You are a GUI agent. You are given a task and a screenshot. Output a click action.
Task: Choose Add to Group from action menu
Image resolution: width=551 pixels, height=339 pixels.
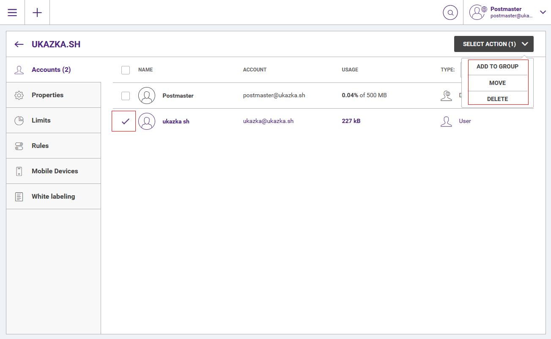click(x=497, y=66)
